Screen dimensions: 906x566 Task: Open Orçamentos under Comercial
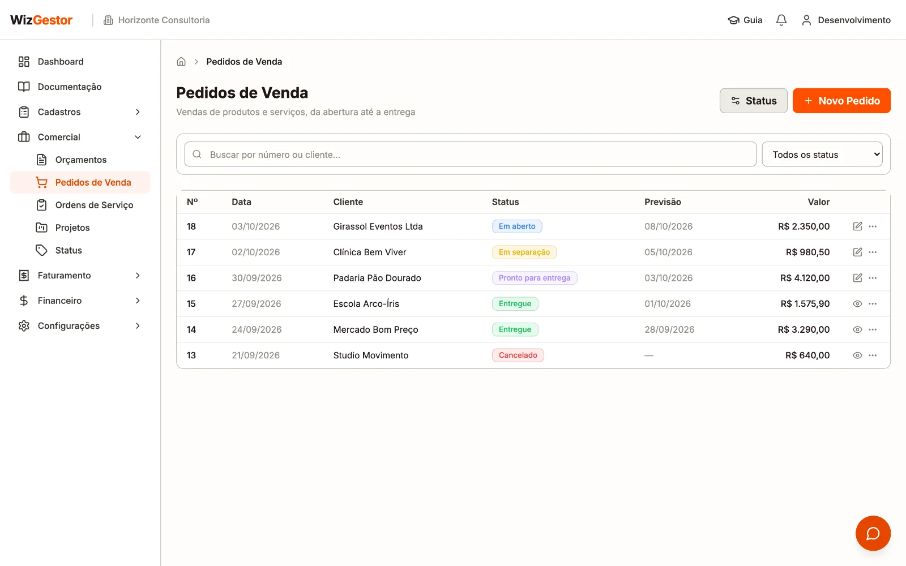point(80,160)
